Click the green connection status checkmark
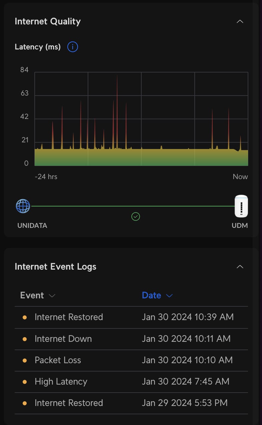Viewport: 262px width, 425px height. tap(135, 217)
